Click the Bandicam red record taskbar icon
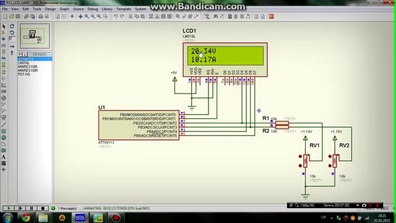This screenshot has height=223, width=396. pos(116,217)
